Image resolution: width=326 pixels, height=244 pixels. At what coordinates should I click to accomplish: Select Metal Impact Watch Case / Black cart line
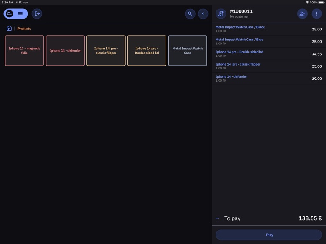269,29
